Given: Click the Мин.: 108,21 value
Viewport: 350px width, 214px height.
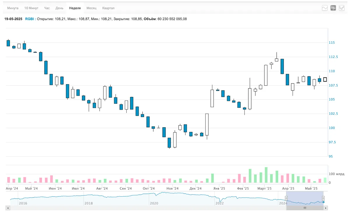Looking at the screenshot, I should click(101, 19).
